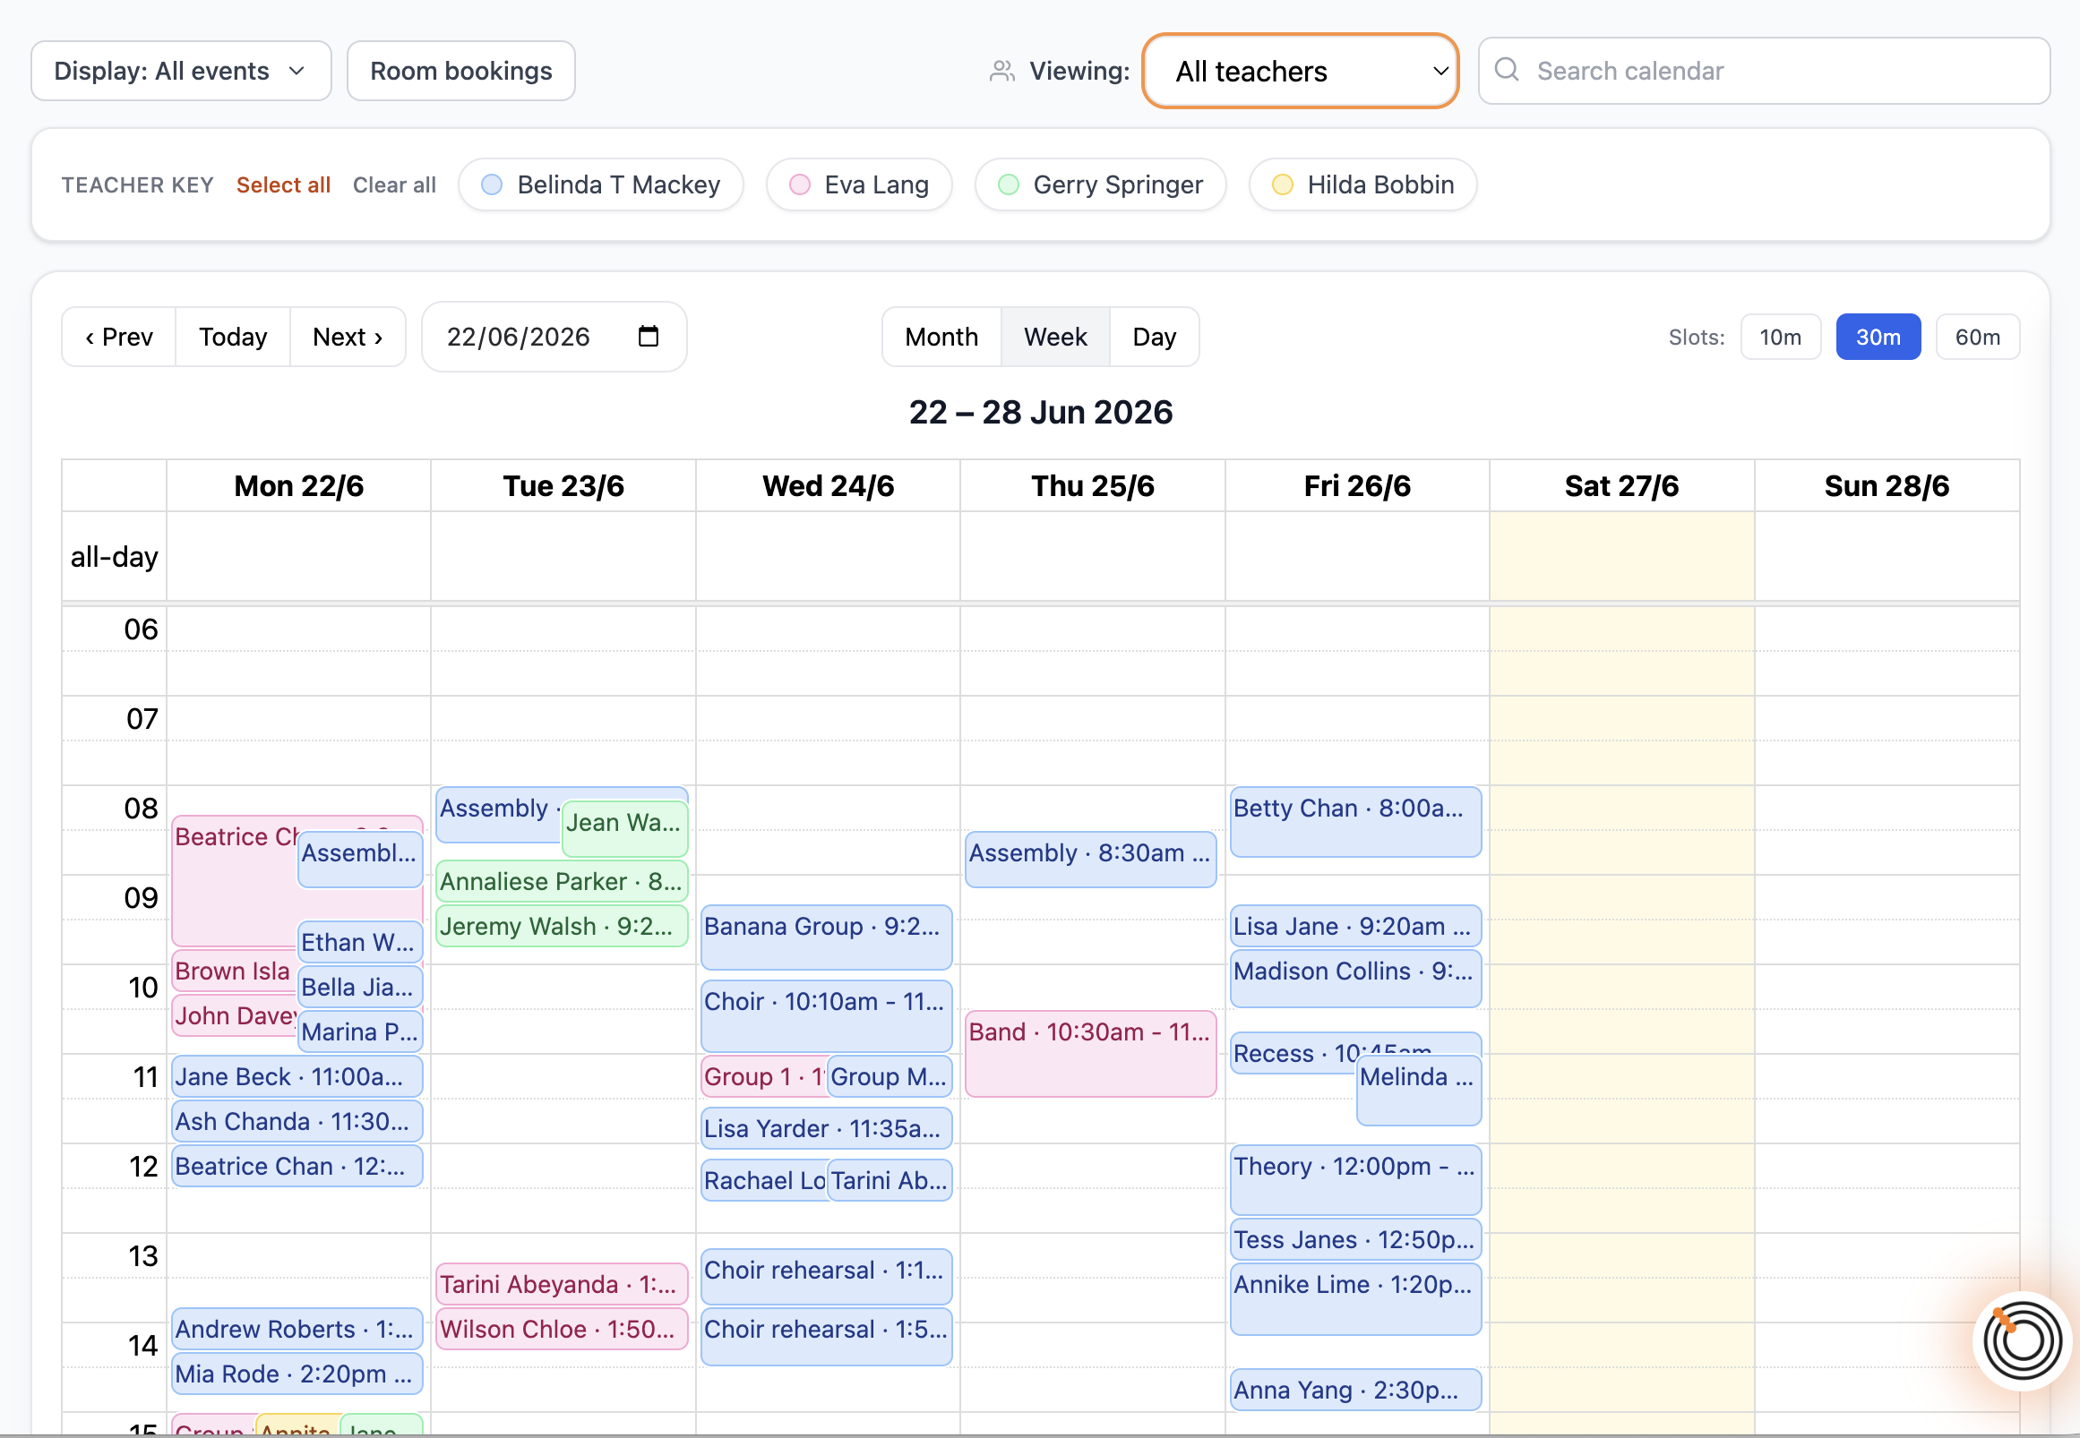Toggle Gerry Springer teacher filter
2080x1438 pixels.
[1100, 184]
